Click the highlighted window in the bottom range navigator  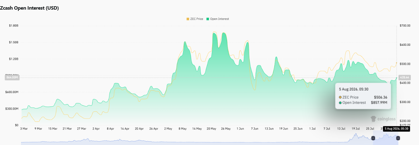pos(386,138)
